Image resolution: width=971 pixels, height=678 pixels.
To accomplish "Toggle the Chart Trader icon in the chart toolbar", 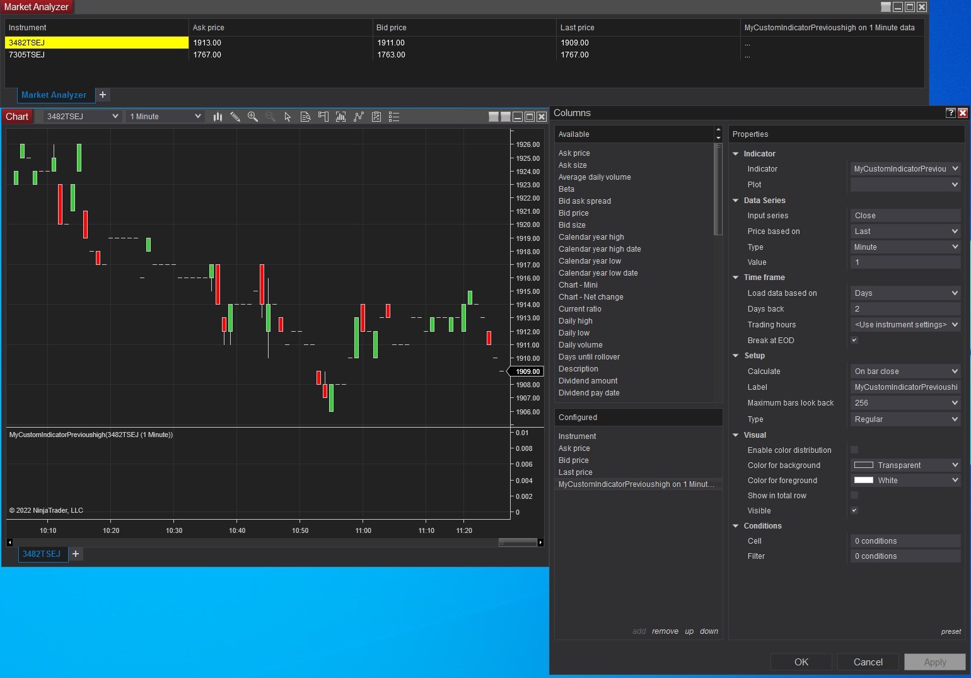I will 323,117.
